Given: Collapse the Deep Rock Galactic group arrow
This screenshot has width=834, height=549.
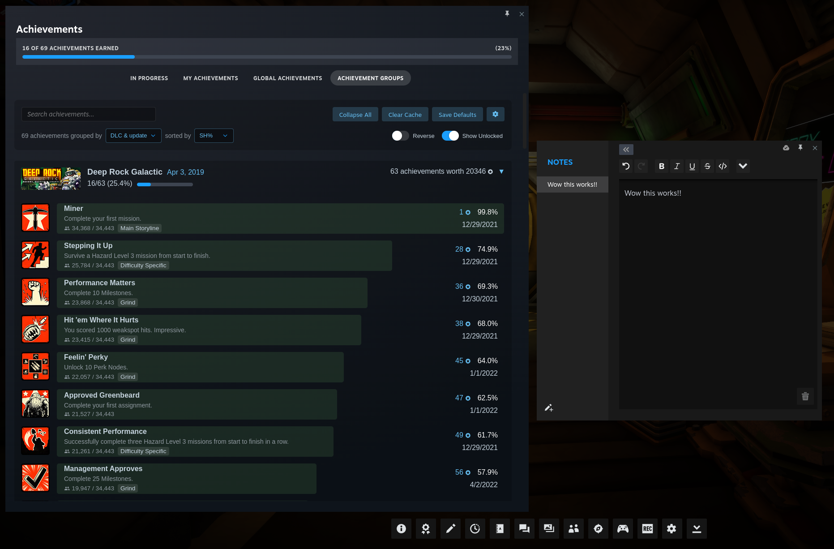Looking at the screenshot, I should click(x=501, y=172).
